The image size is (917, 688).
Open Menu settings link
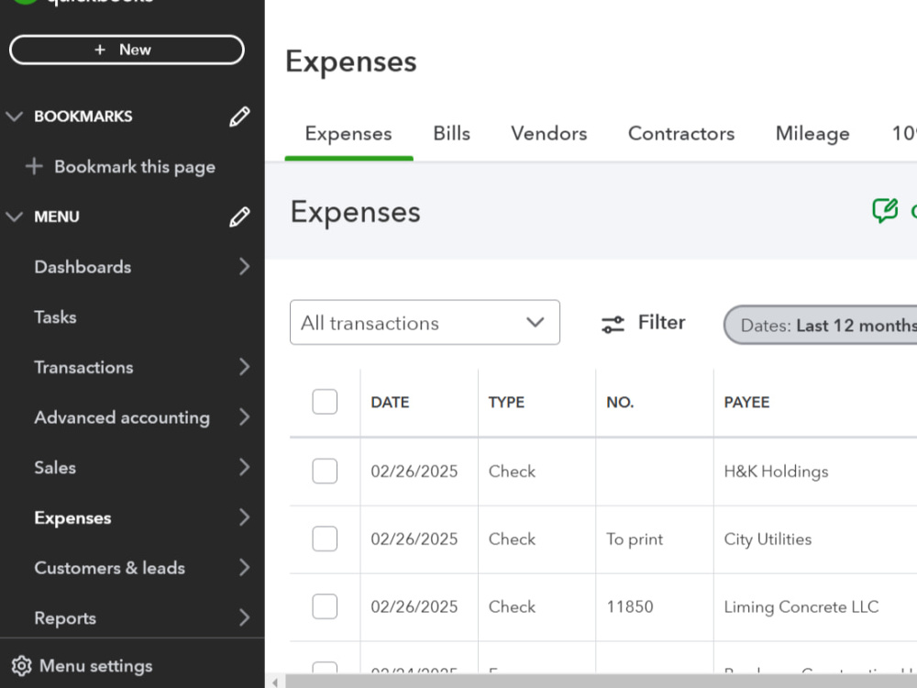point(96,666)
